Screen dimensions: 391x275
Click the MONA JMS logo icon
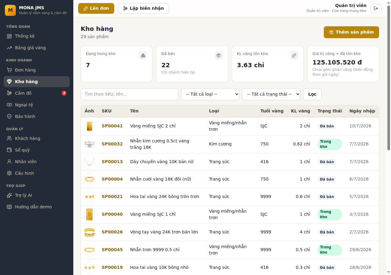point(10,10)
